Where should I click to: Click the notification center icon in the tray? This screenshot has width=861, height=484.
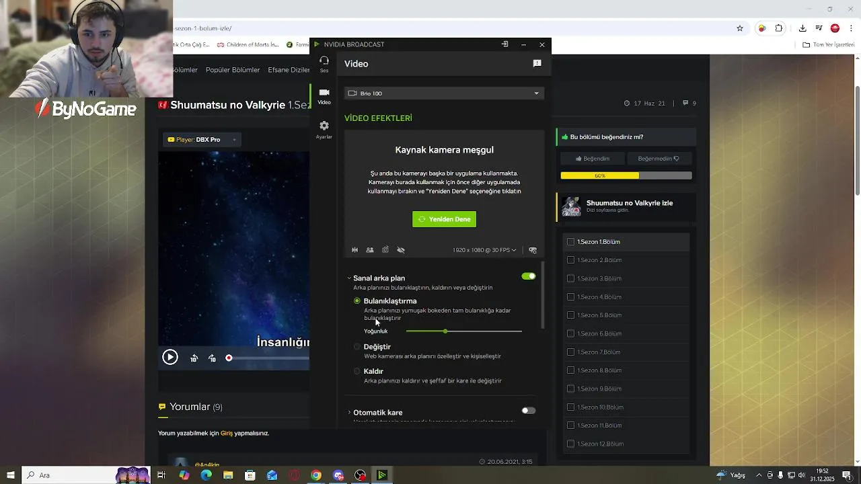[x=847, y=475]
